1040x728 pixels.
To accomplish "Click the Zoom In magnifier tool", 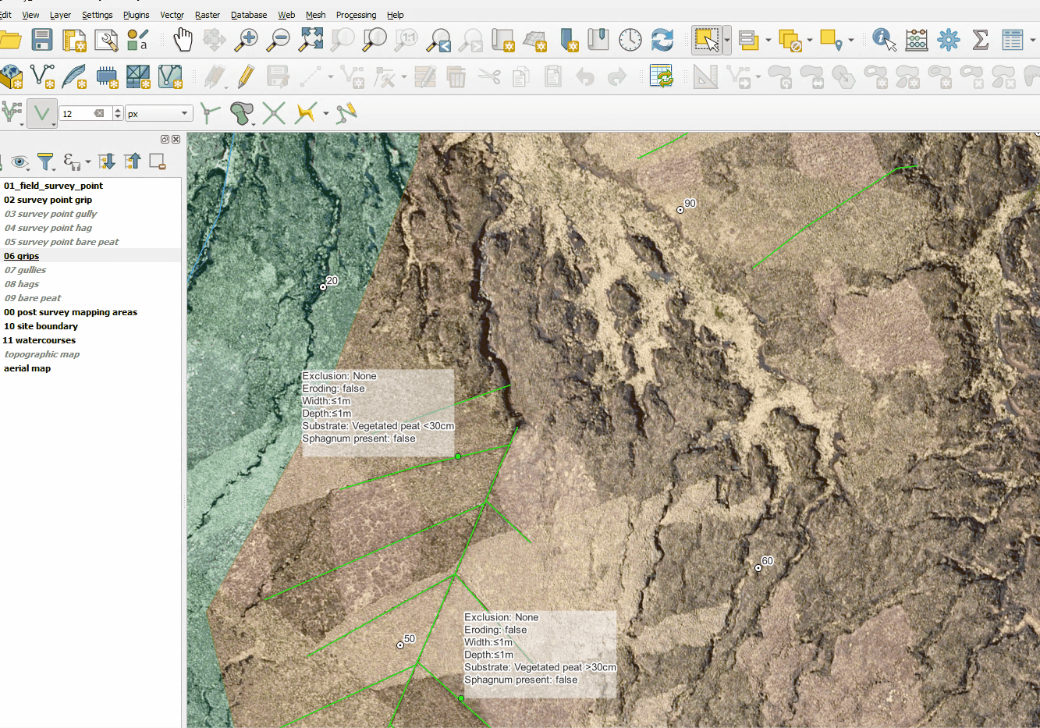I will (x=247, y=39).
